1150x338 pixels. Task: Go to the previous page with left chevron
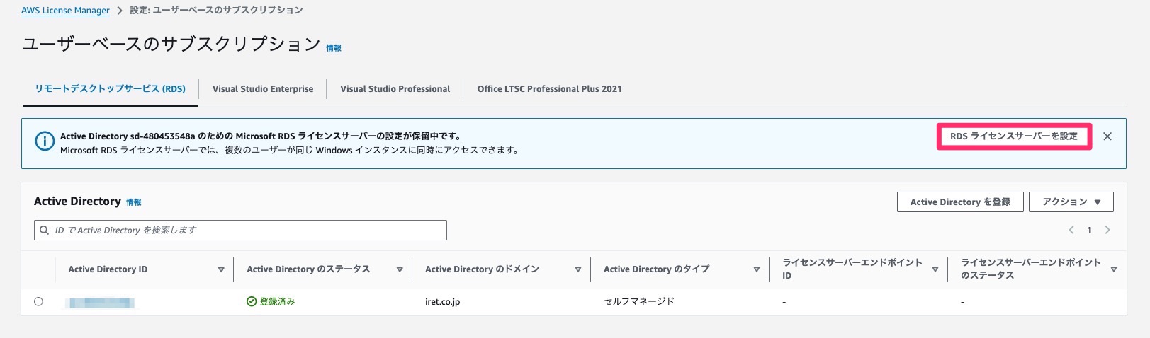click(1071, 231)
